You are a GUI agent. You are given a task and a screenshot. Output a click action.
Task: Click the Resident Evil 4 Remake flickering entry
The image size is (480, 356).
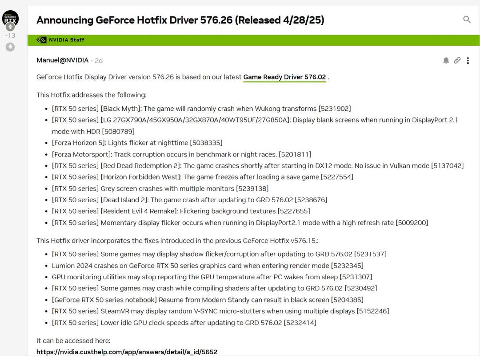click(x=181, y=211)
